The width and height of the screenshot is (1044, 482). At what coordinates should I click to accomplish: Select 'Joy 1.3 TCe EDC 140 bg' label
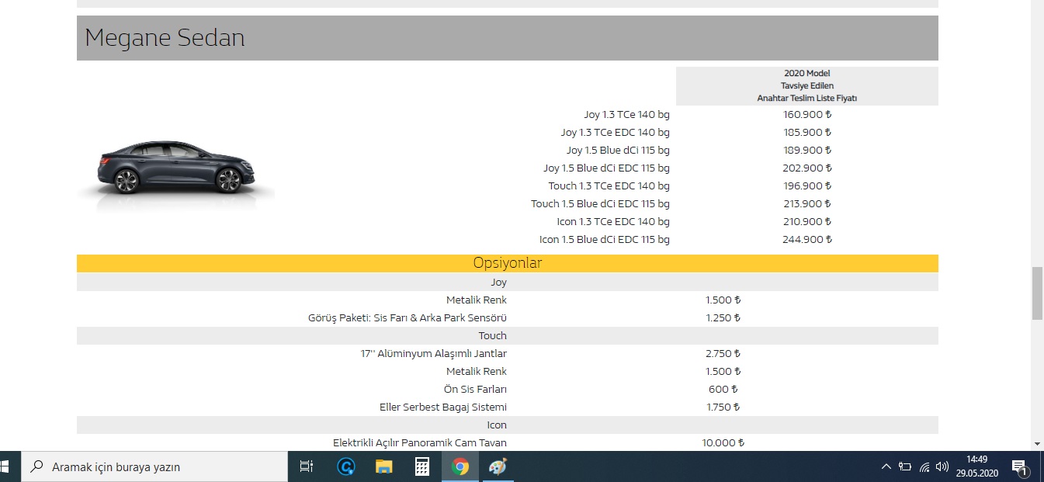click(615, 133)
